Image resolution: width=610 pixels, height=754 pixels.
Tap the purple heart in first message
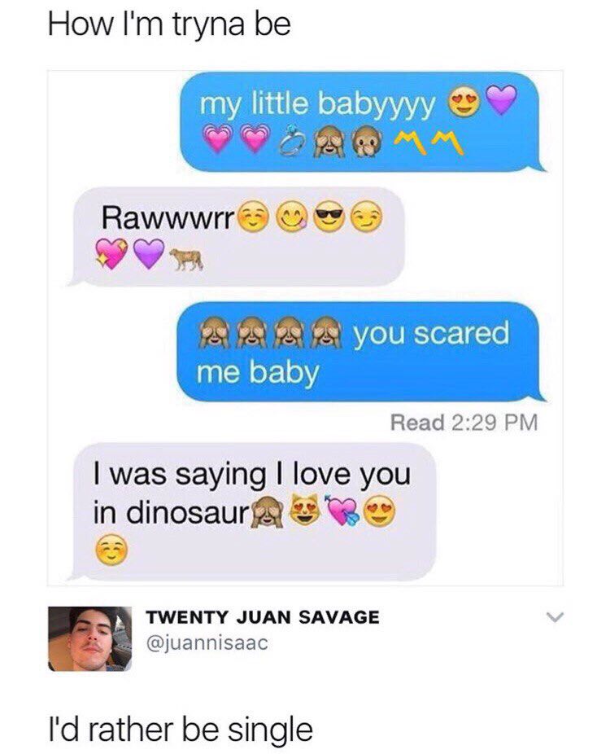pyautogui.click(x=501, y=100)
